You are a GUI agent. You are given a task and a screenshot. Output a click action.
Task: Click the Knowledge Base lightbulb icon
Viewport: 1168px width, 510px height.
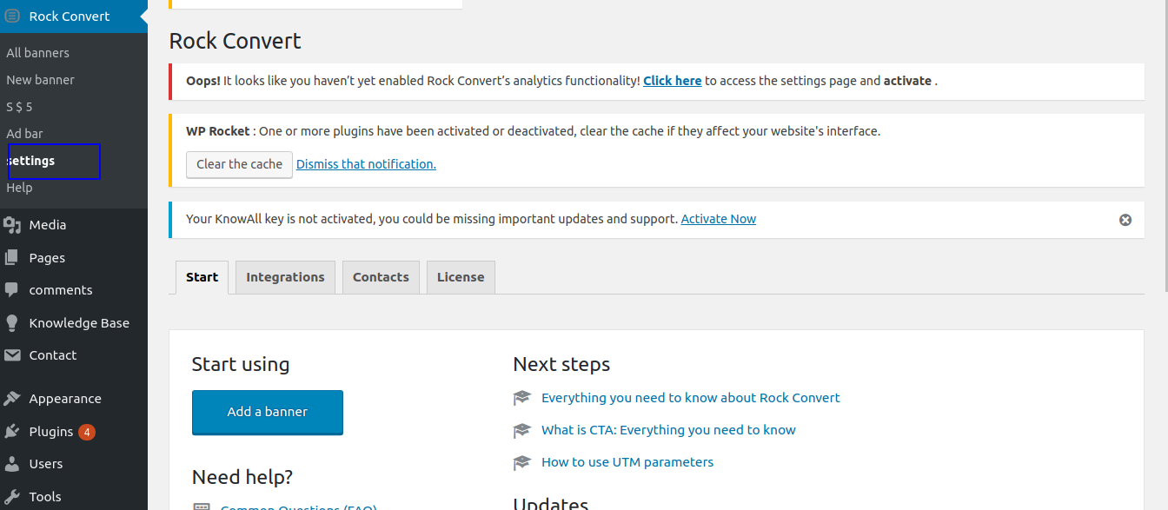tap(12, 322)
